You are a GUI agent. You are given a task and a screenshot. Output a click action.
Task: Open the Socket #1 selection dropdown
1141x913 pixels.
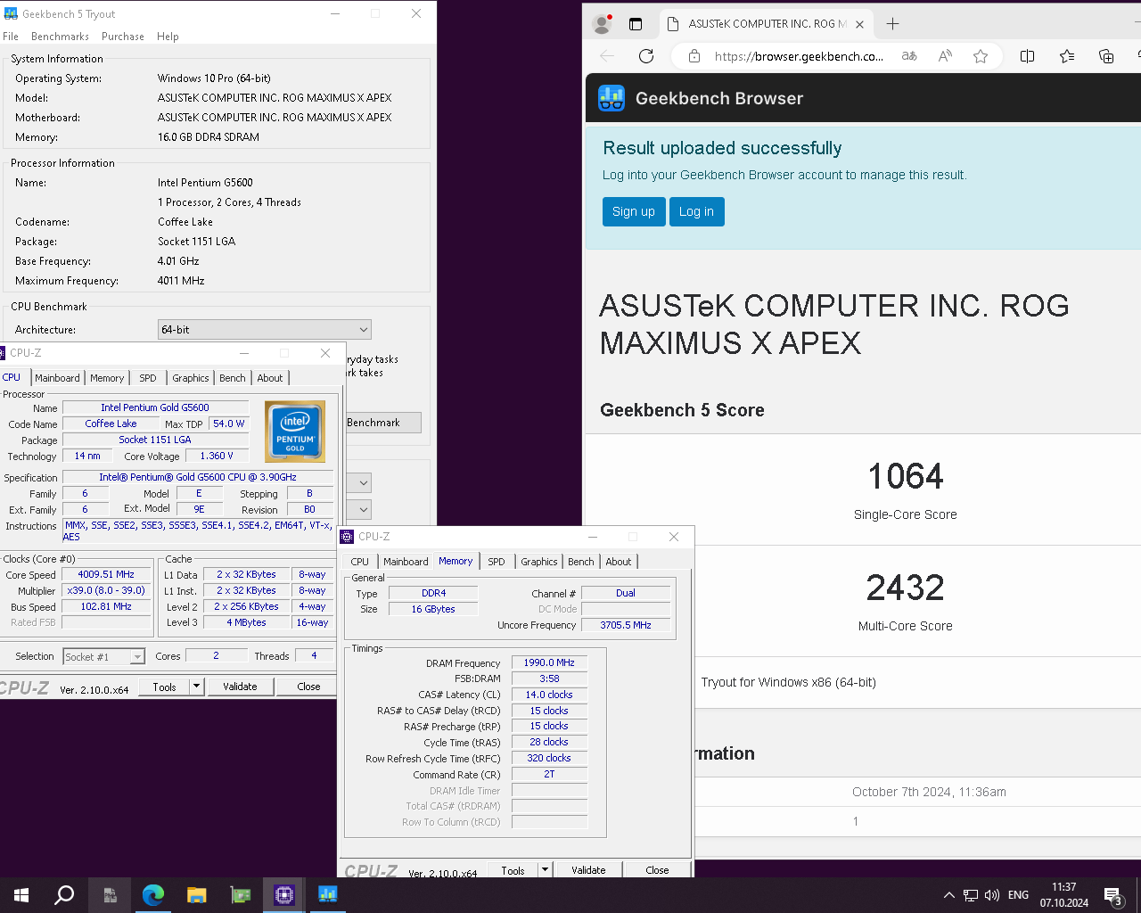point(103,656)
